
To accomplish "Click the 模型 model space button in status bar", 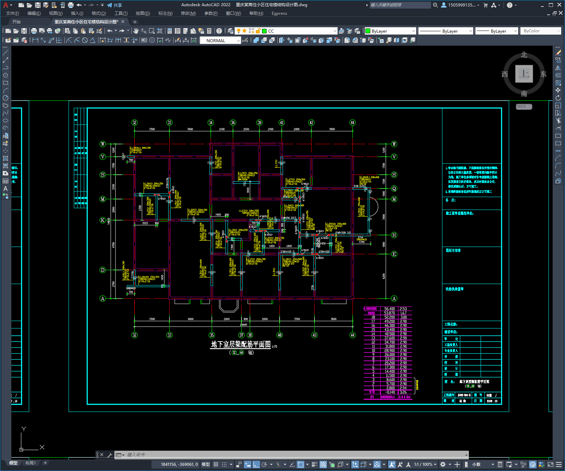I will pos(206,464).
